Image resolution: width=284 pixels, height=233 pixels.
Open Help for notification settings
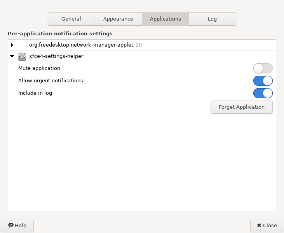pyautogui.click(x=17, y=225)
